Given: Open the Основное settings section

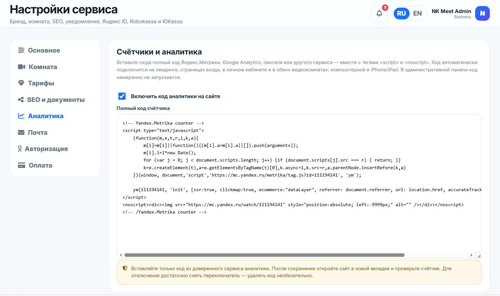Looking at the screenshot, I should (55, 50).
